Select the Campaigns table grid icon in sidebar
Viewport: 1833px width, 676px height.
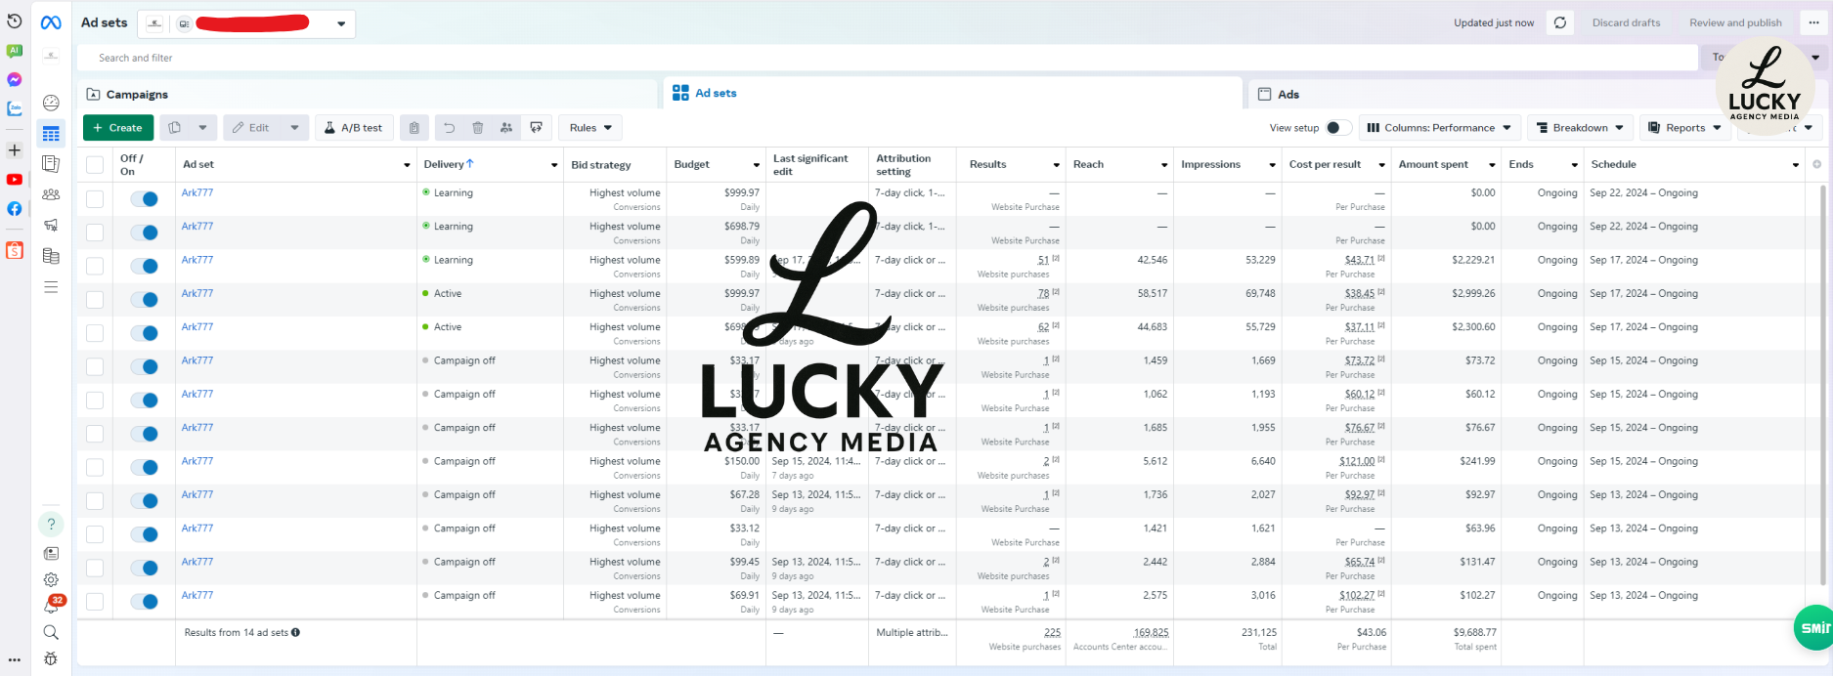(51, 134)
